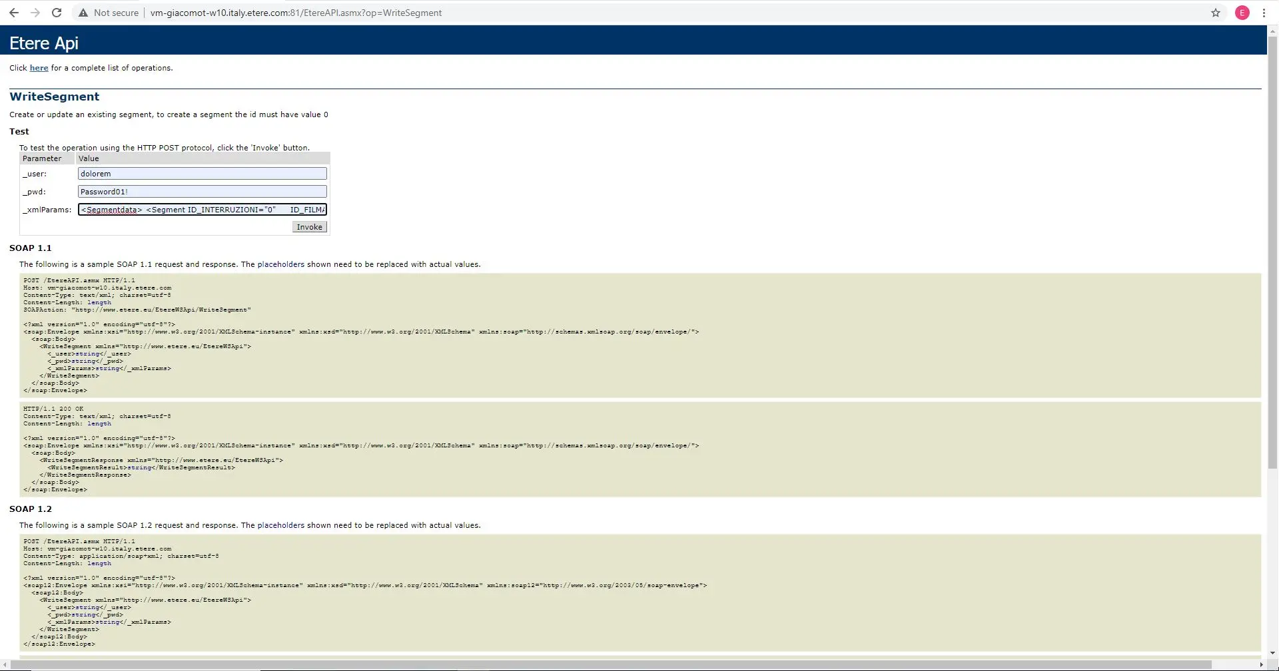The image size is (1279, 671).
Task: Click the browser Back arrow
Action: click(x=14, y=13)
